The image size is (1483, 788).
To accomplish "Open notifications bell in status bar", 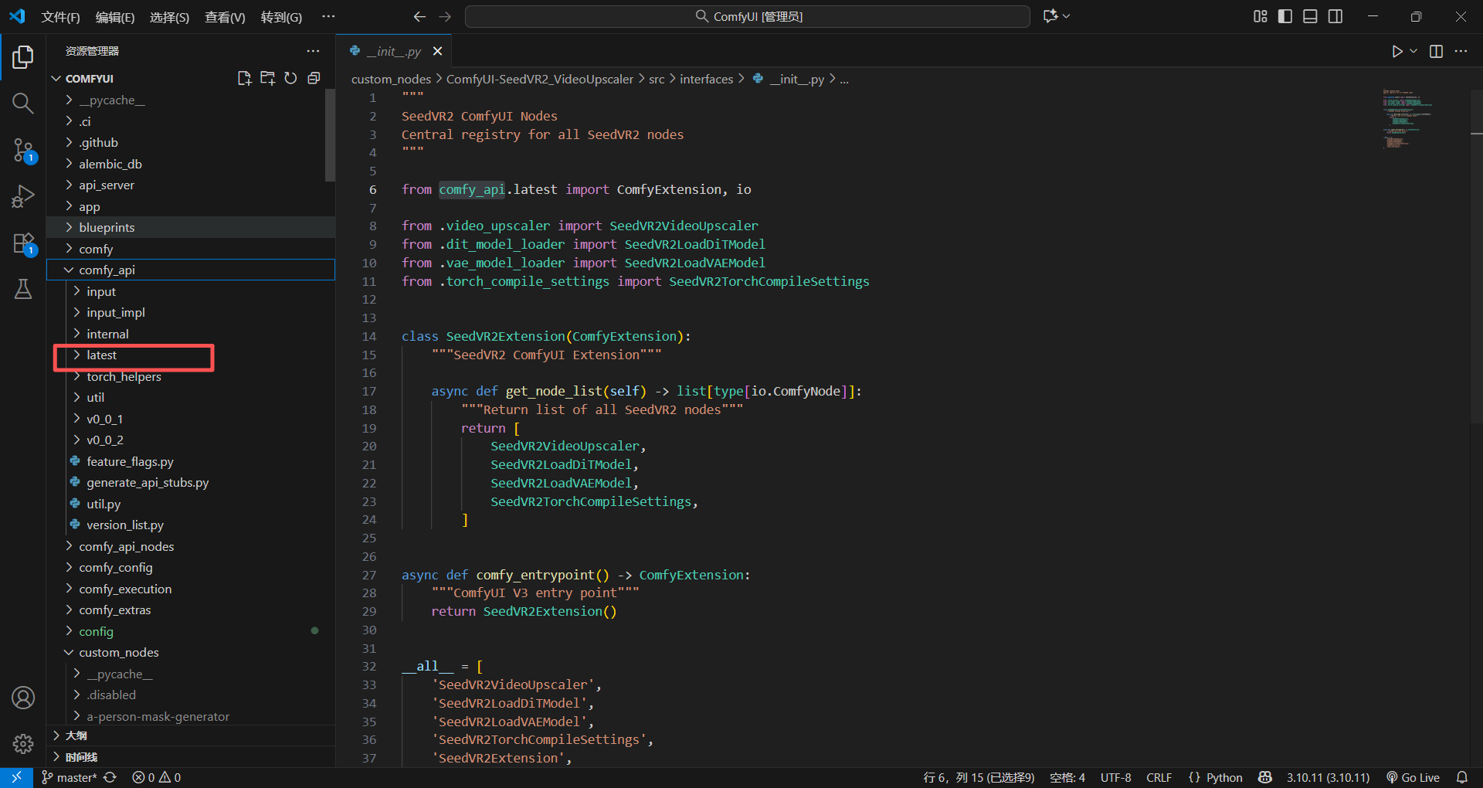I will pyautogui.click(x=1462, y=777).
